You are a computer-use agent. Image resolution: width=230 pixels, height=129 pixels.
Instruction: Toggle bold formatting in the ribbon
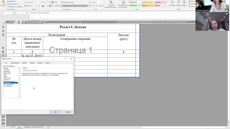point(25,6)
